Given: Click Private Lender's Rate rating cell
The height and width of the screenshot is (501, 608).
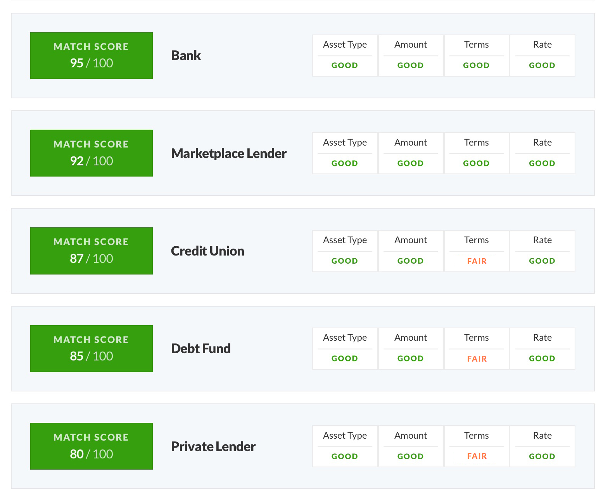Looking at the screenshot, I should [x=542, y=446].
